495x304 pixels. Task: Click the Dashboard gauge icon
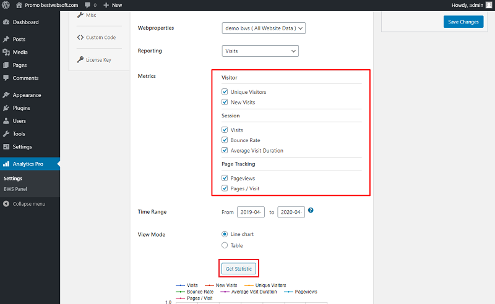[x=6, y=22]
